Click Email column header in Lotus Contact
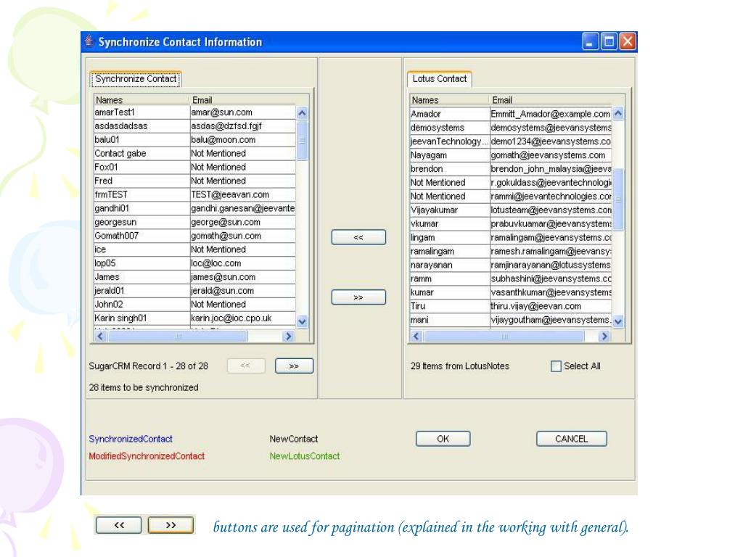743x557 pixels. click(551, 100)
